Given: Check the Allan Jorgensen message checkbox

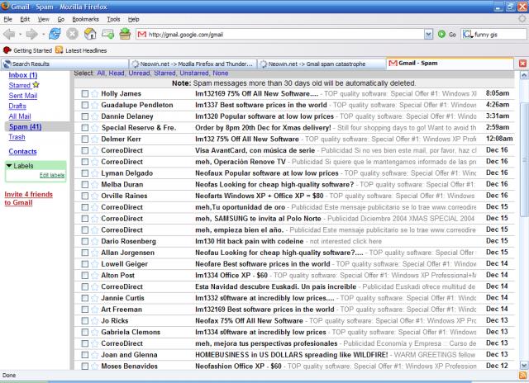Looking at the screenshot, I should 84,253.
